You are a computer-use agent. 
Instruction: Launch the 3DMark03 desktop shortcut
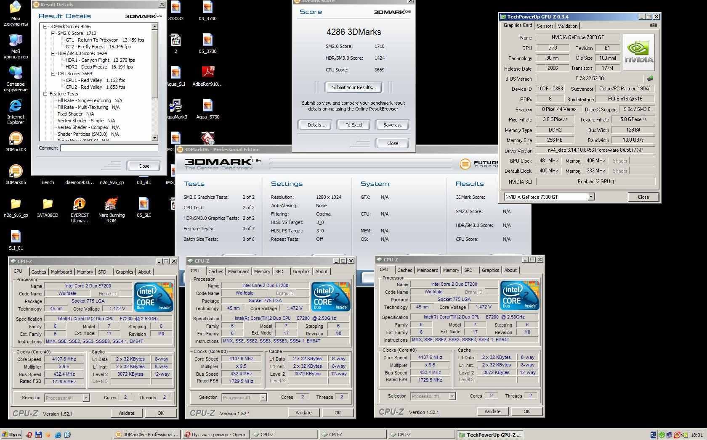(16, 139)
